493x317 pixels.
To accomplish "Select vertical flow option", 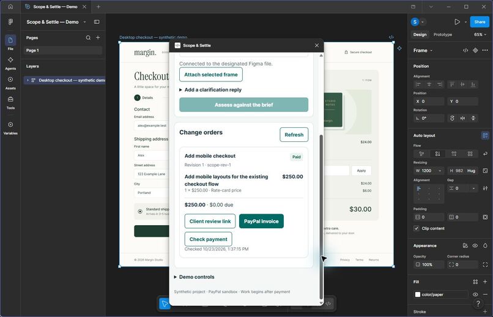I will (438, 154).
